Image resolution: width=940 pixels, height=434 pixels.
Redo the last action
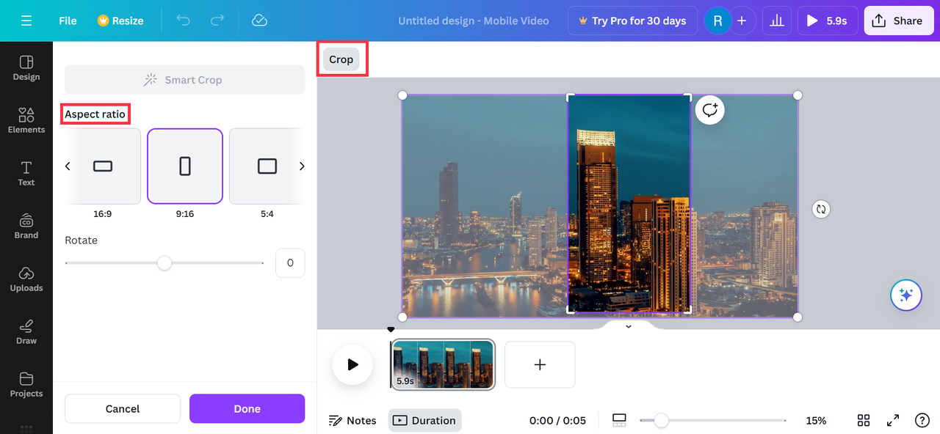217,21
